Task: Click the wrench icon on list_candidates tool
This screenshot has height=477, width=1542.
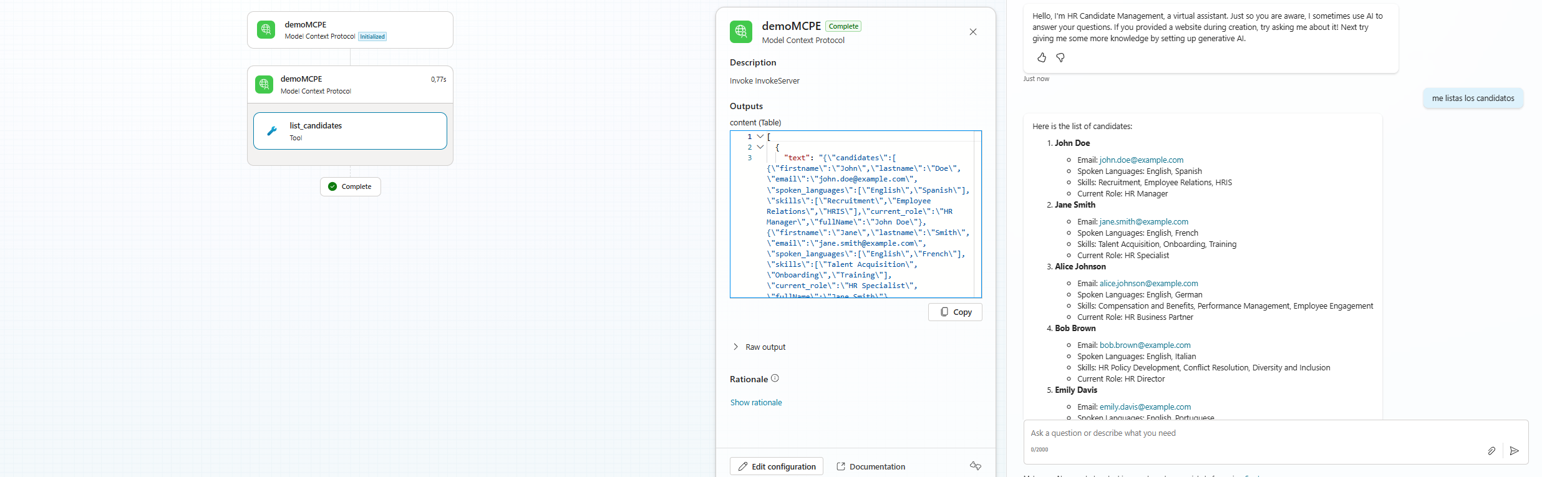Action: coord(272,131)
